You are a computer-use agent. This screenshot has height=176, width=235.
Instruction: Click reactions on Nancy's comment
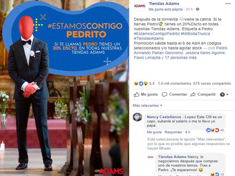point(215,130)
